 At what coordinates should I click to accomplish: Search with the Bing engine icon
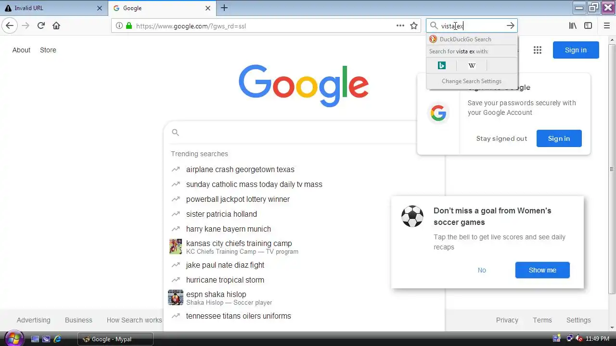[x=442, y=65]
